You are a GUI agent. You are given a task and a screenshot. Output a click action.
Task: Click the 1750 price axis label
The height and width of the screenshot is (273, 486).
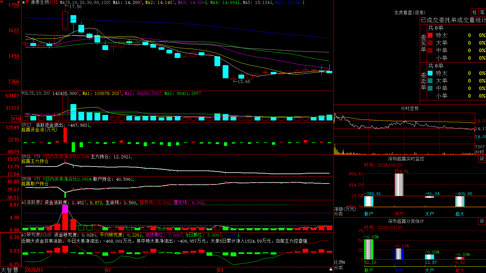[x=14, y=5]
